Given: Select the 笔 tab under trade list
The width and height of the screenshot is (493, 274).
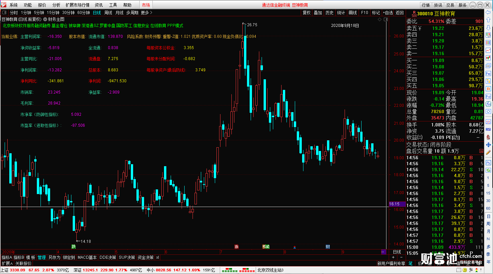Looking at the screenshot, I should click(411, 263).
